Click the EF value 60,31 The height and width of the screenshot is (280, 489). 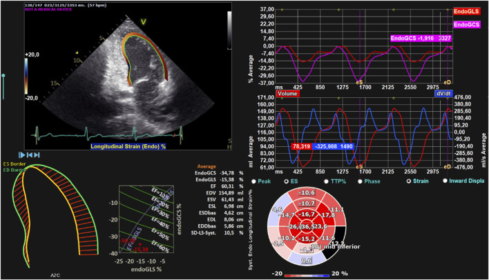pyautogui.click(x=229, y=186)
